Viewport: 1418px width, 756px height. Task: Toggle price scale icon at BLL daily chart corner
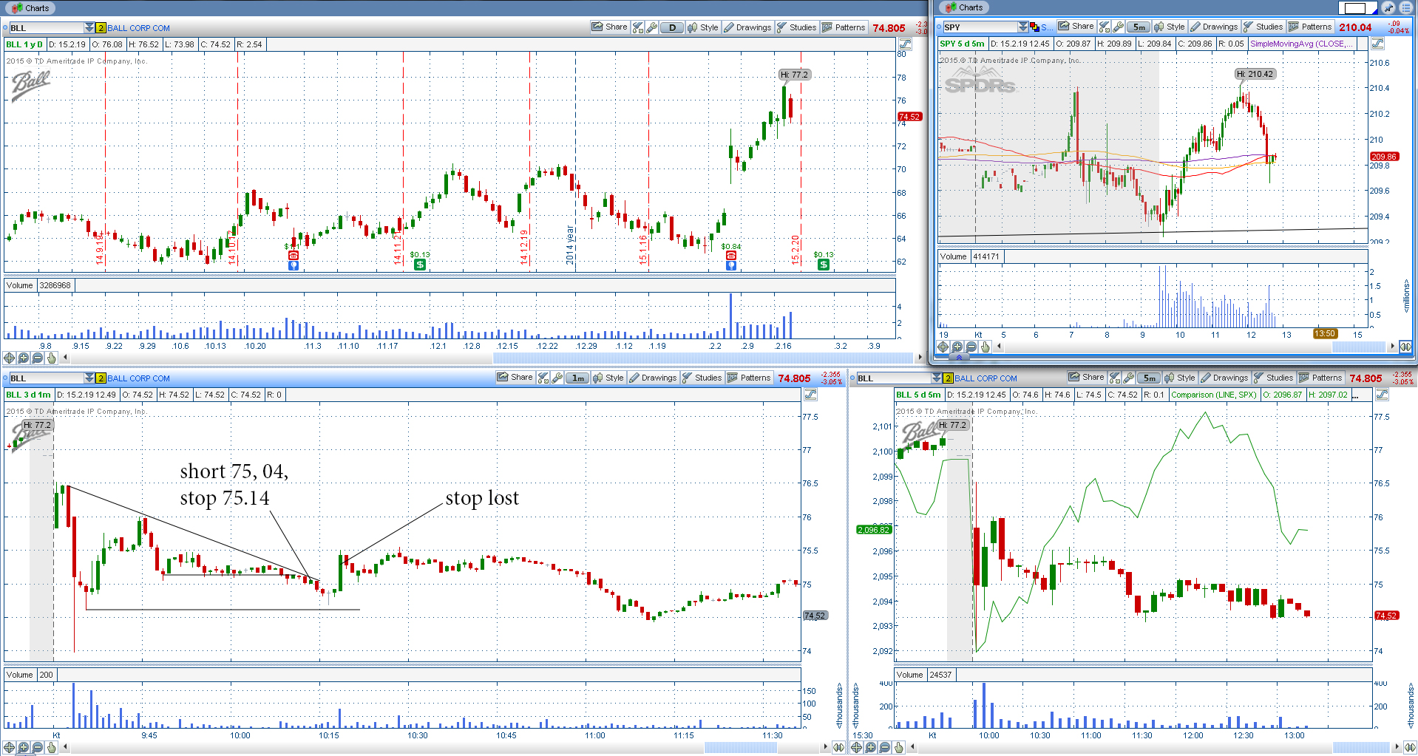tap(906, 44)
